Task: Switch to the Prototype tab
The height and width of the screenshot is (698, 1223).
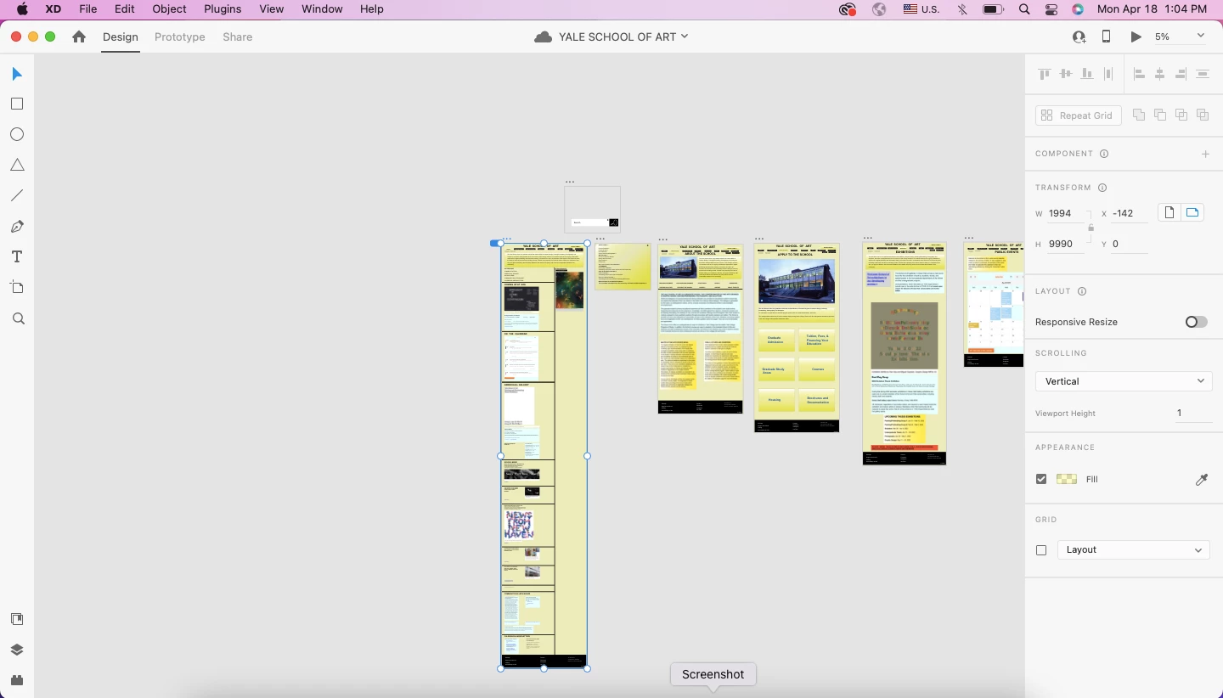Action: click(x=180, y=37)
